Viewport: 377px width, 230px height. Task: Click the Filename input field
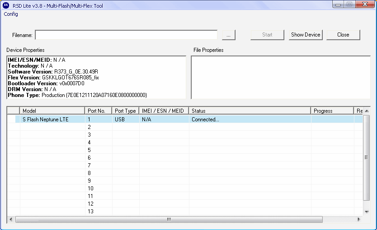click(126, 35)
